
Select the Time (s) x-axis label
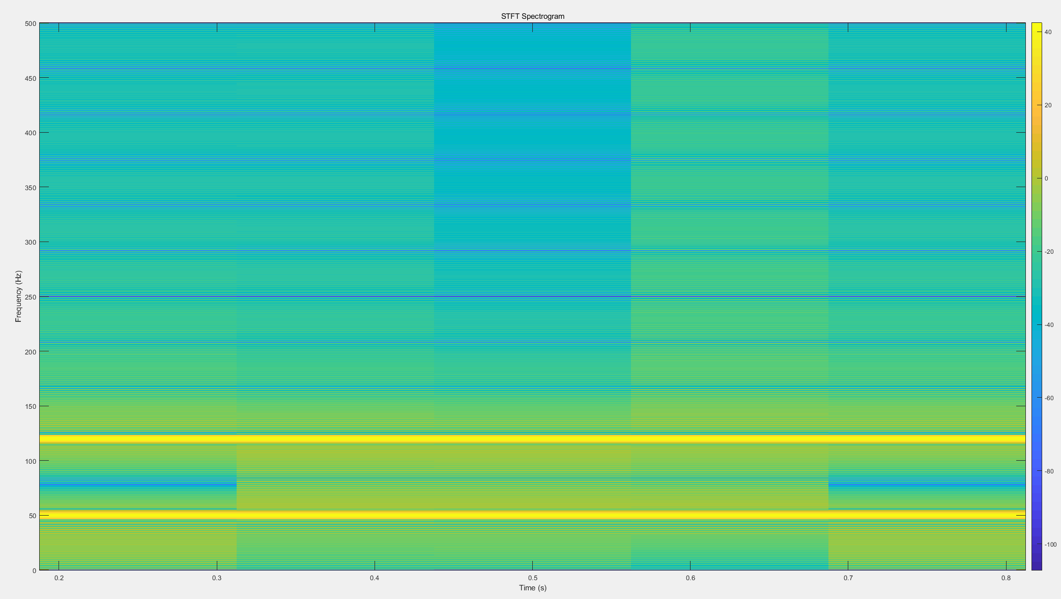(x=532, y=588)
